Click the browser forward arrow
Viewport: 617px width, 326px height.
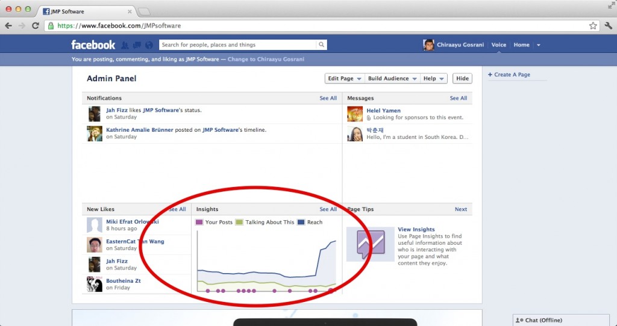tap(22, 25)
